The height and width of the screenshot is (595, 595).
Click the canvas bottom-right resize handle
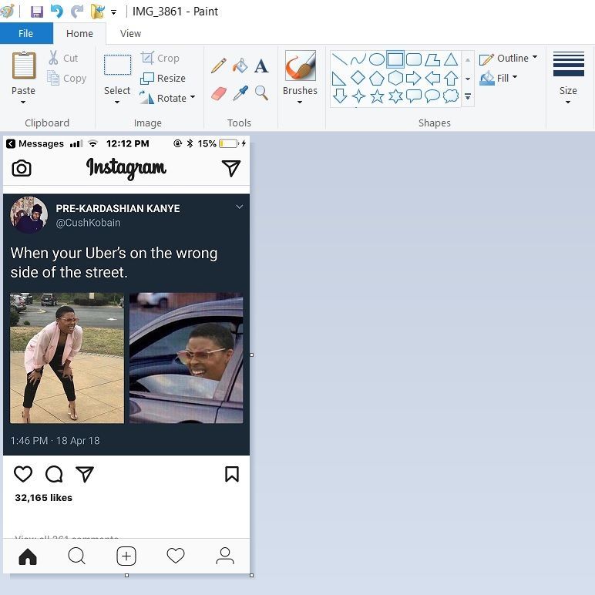(251, 575)
